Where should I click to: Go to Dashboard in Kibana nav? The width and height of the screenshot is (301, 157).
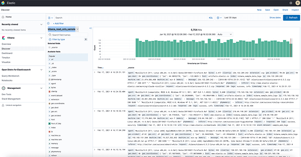pos(7,53)
